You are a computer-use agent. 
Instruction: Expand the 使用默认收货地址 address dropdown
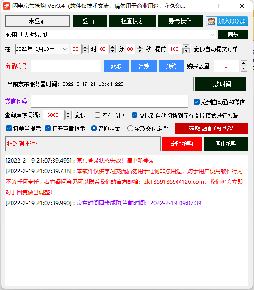pyautogui.click(x=212, y=35)
